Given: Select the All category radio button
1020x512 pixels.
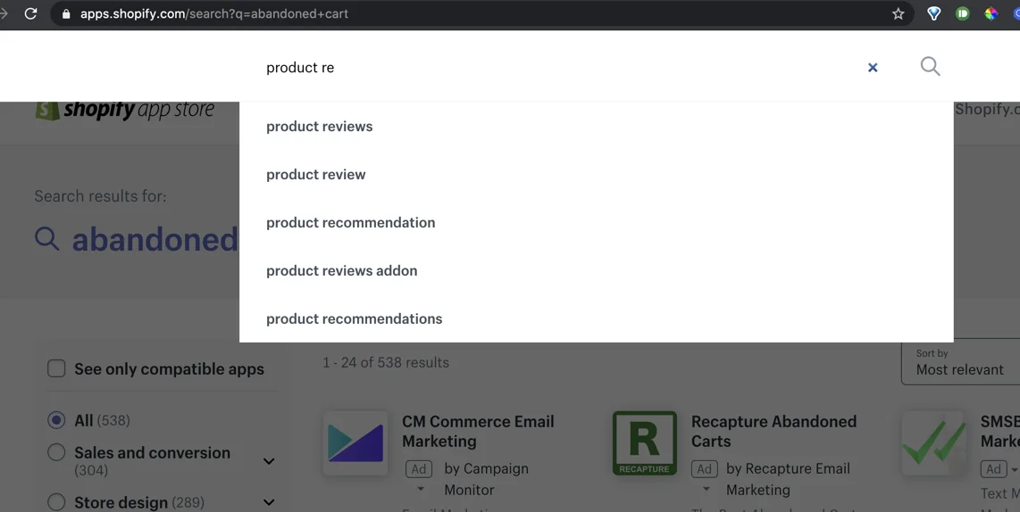Looking at the screenshot, I should pyautogui.click(x=56, y=420).
